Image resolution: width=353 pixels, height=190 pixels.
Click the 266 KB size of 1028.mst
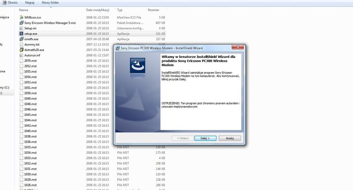160,185
